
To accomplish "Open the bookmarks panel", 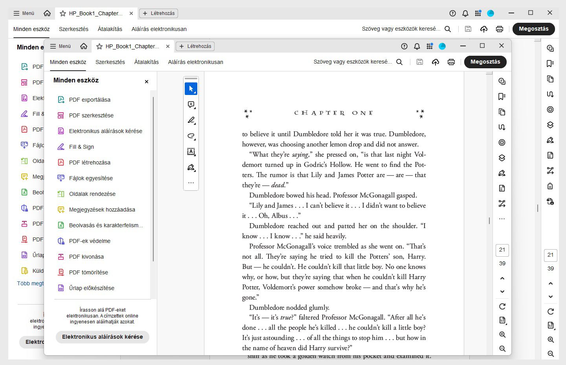I will coord(502,96).
